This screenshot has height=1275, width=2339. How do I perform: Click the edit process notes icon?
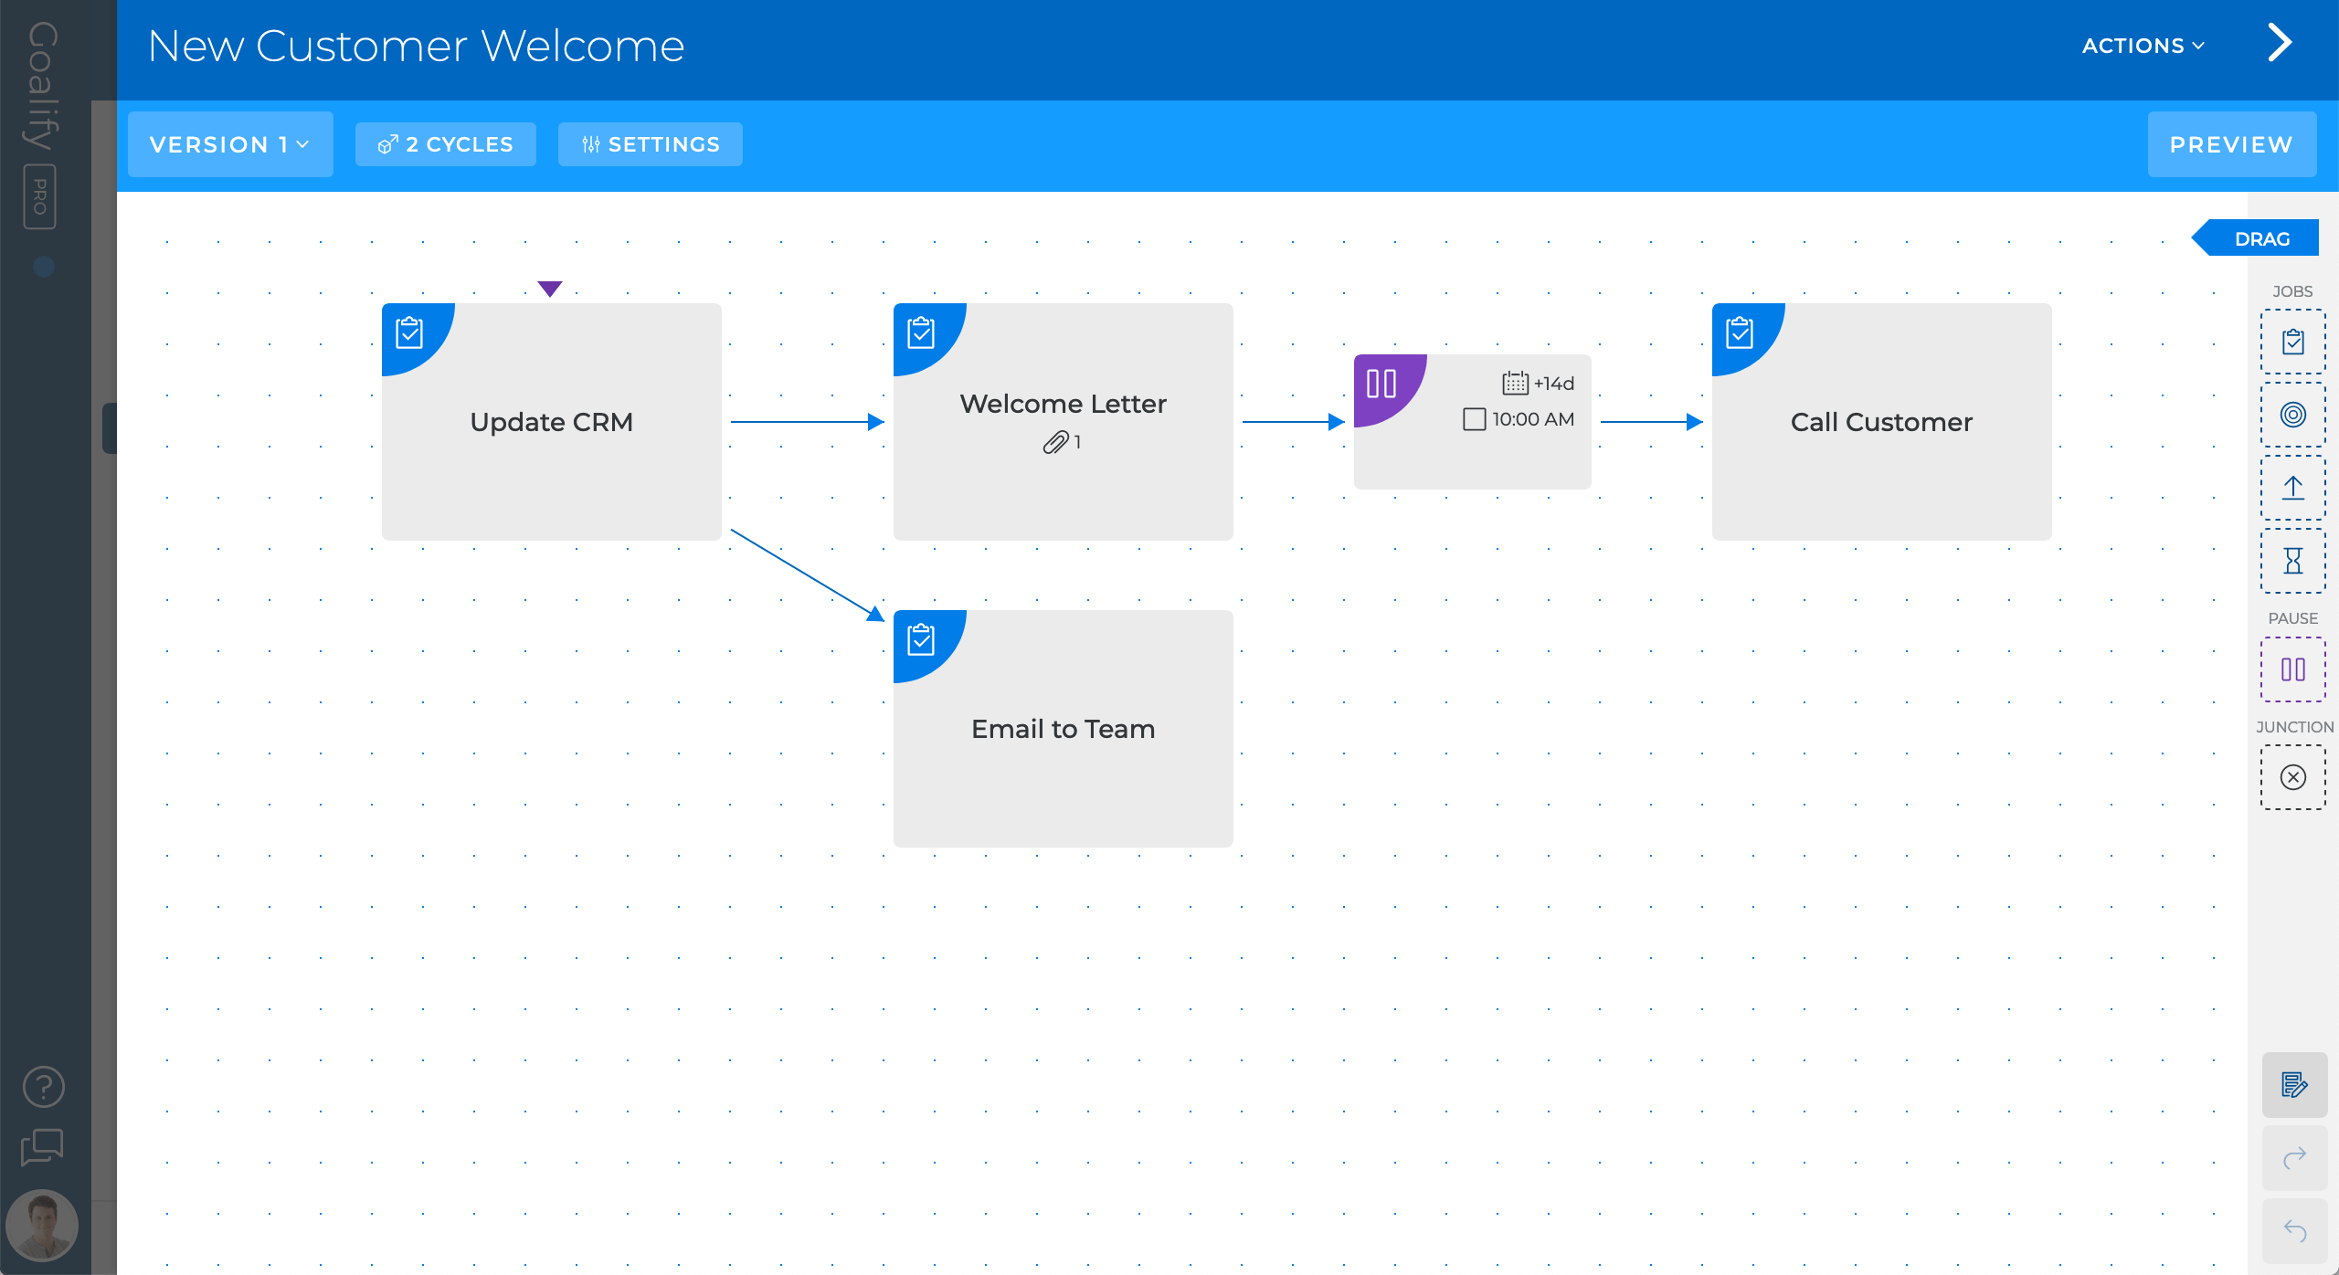[2293, 1085]
